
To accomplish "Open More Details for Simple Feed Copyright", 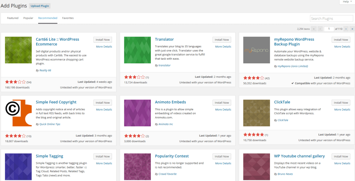I will click(x=104, y=110).
